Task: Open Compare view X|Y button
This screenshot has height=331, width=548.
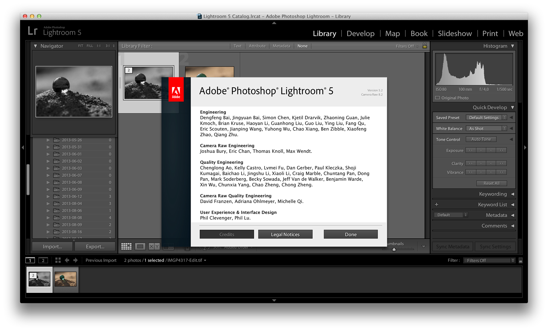Action: tap(154, 246)
